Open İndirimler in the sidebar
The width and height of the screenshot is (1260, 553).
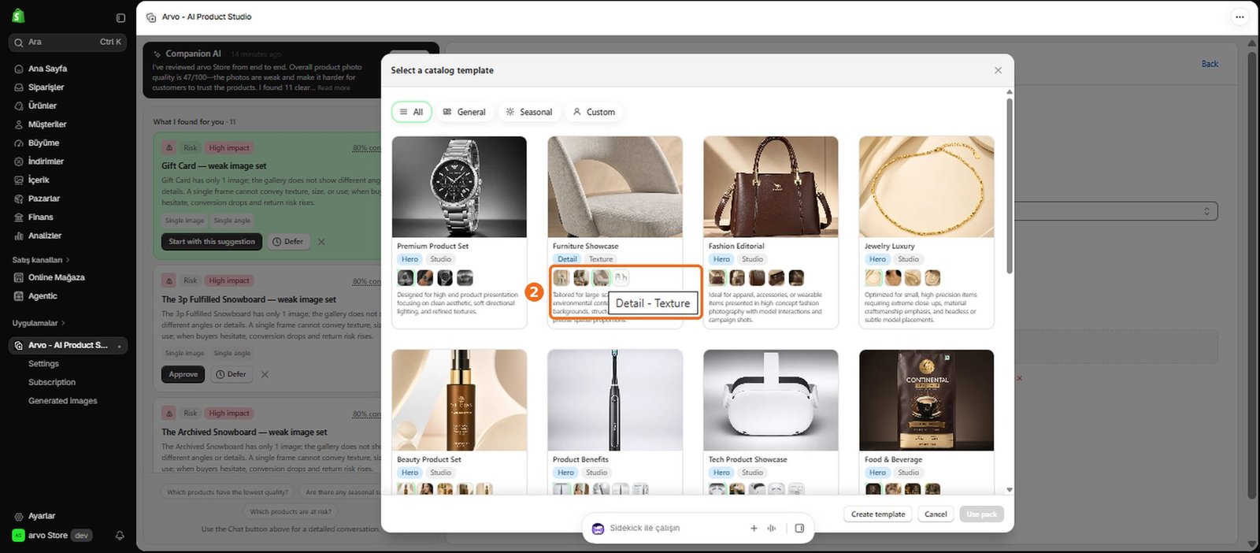[x=46, y=161]
